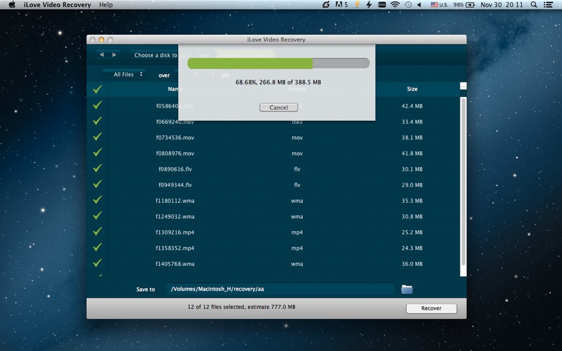
Task: Uncheck f0890616.flv
Action: [98, 168]
